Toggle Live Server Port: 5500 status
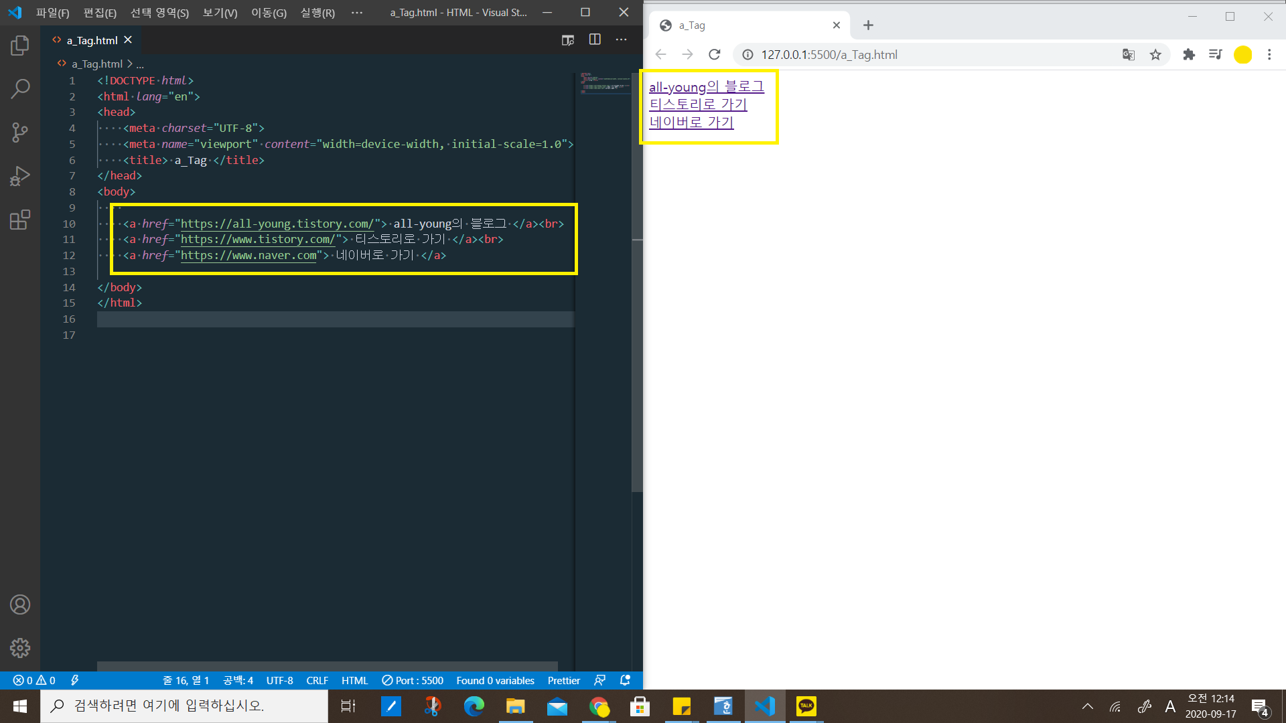The height and width of the screenshot is (723, 1286). click(413, 680)
